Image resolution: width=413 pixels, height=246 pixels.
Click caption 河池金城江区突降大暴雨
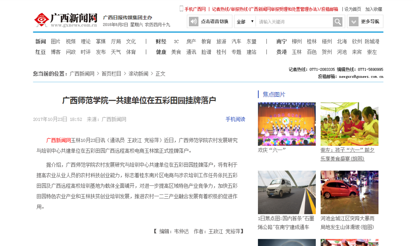[347, 223]
